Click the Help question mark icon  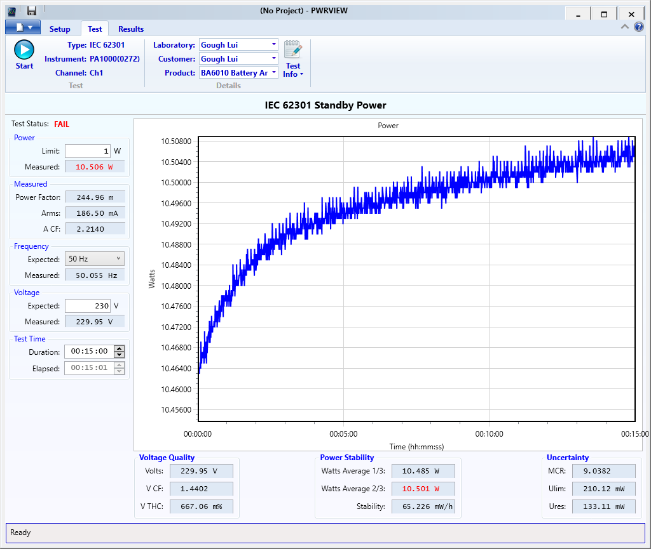tap(639, 27)
